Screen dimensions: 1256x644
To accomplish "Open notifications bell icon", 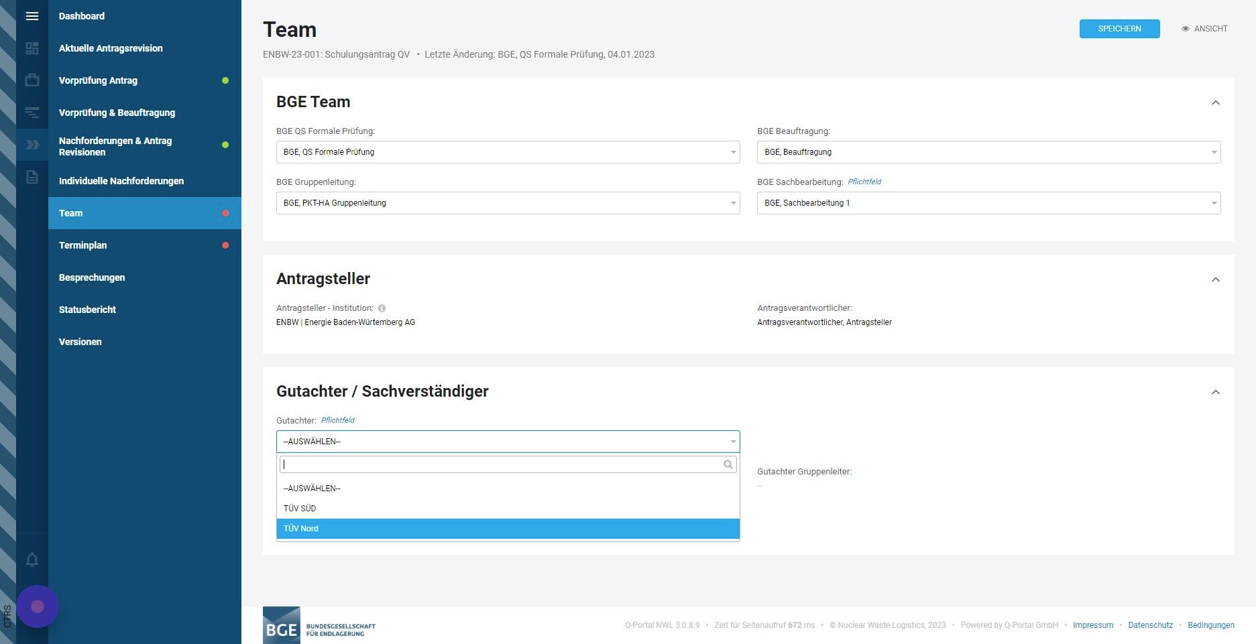I will [32, 560].
